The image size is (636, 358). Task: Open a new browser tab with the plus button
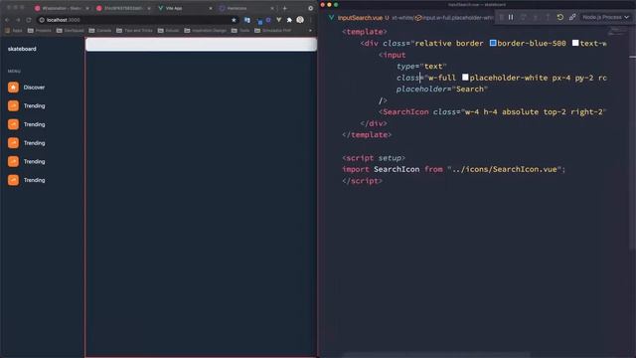click(285, 8)
